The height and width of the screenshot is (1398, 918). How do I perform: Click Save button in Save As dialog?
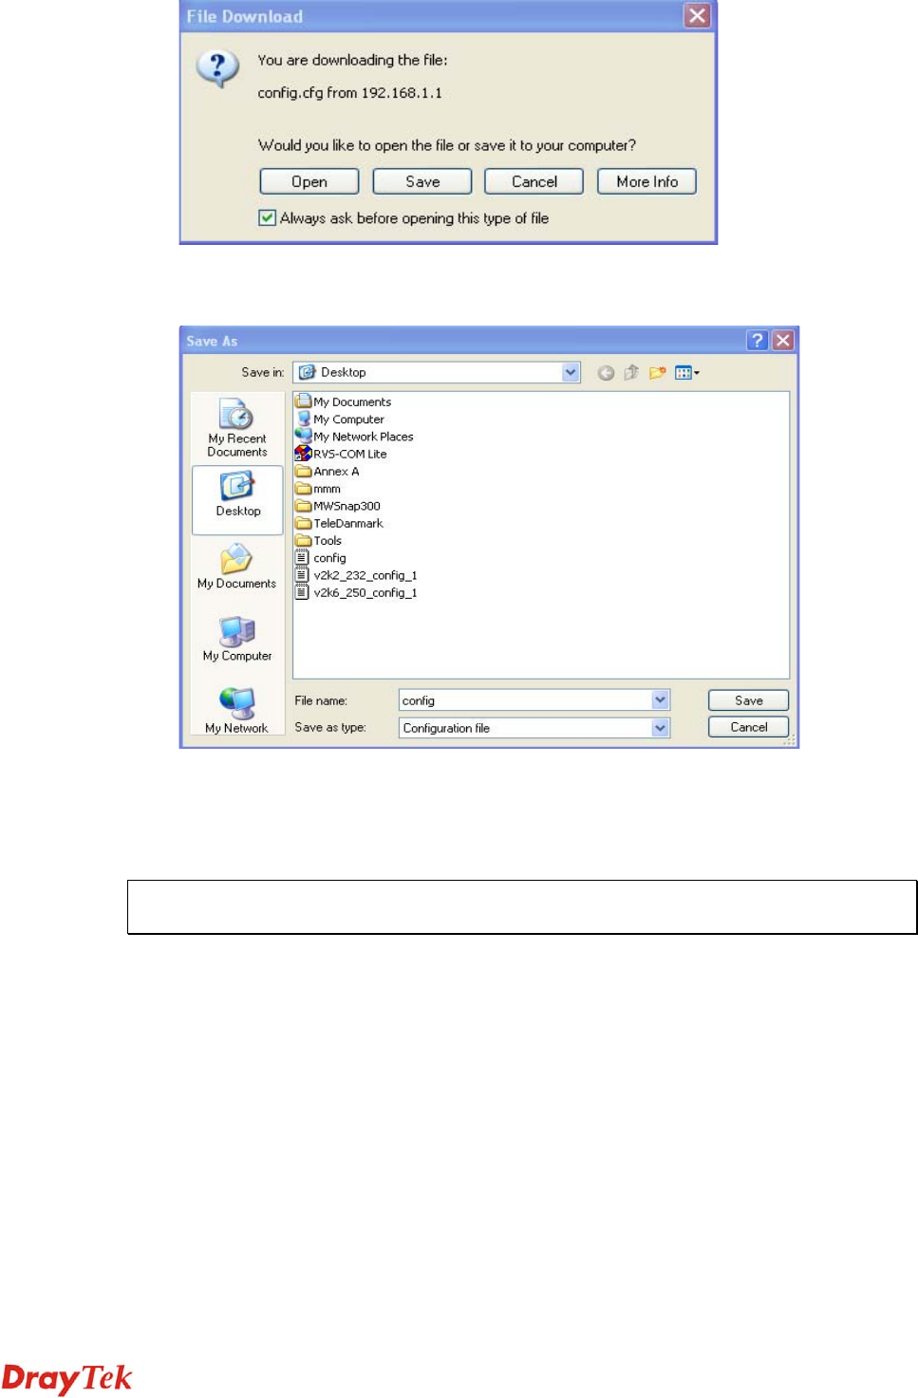(x=748, y=700)
